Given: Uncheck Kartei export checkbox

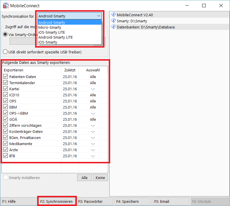Looking at the screenshot, I should (x=6, y=88).
